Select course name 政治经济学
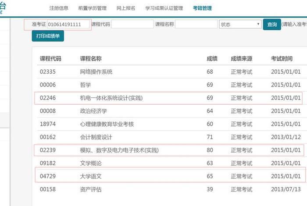Image resolution: width=307 pixels, height=206 pixels. (93, 111)
